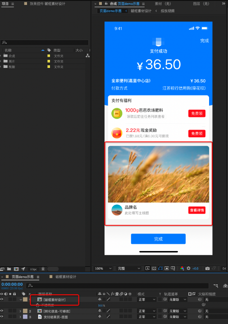Screen dimensions: 228x324
Task: Select the 投放视频 breadcrumb in the viewer
Action: [167, 11]
